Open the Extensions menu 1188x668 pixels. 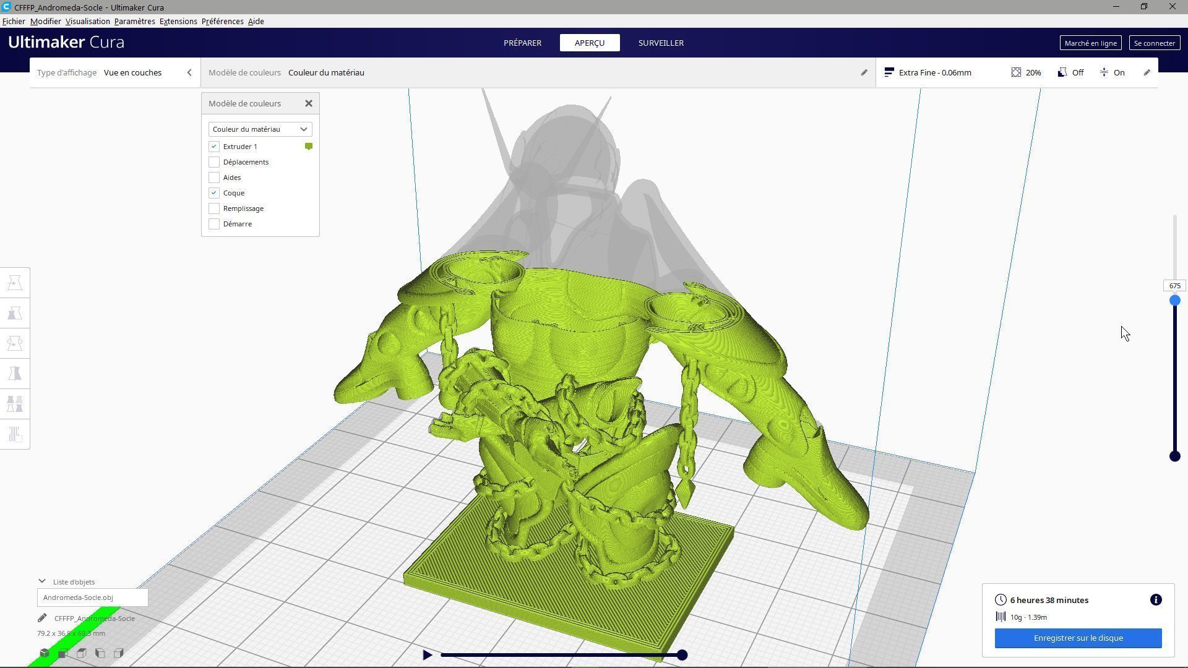(x=178, y=21)
